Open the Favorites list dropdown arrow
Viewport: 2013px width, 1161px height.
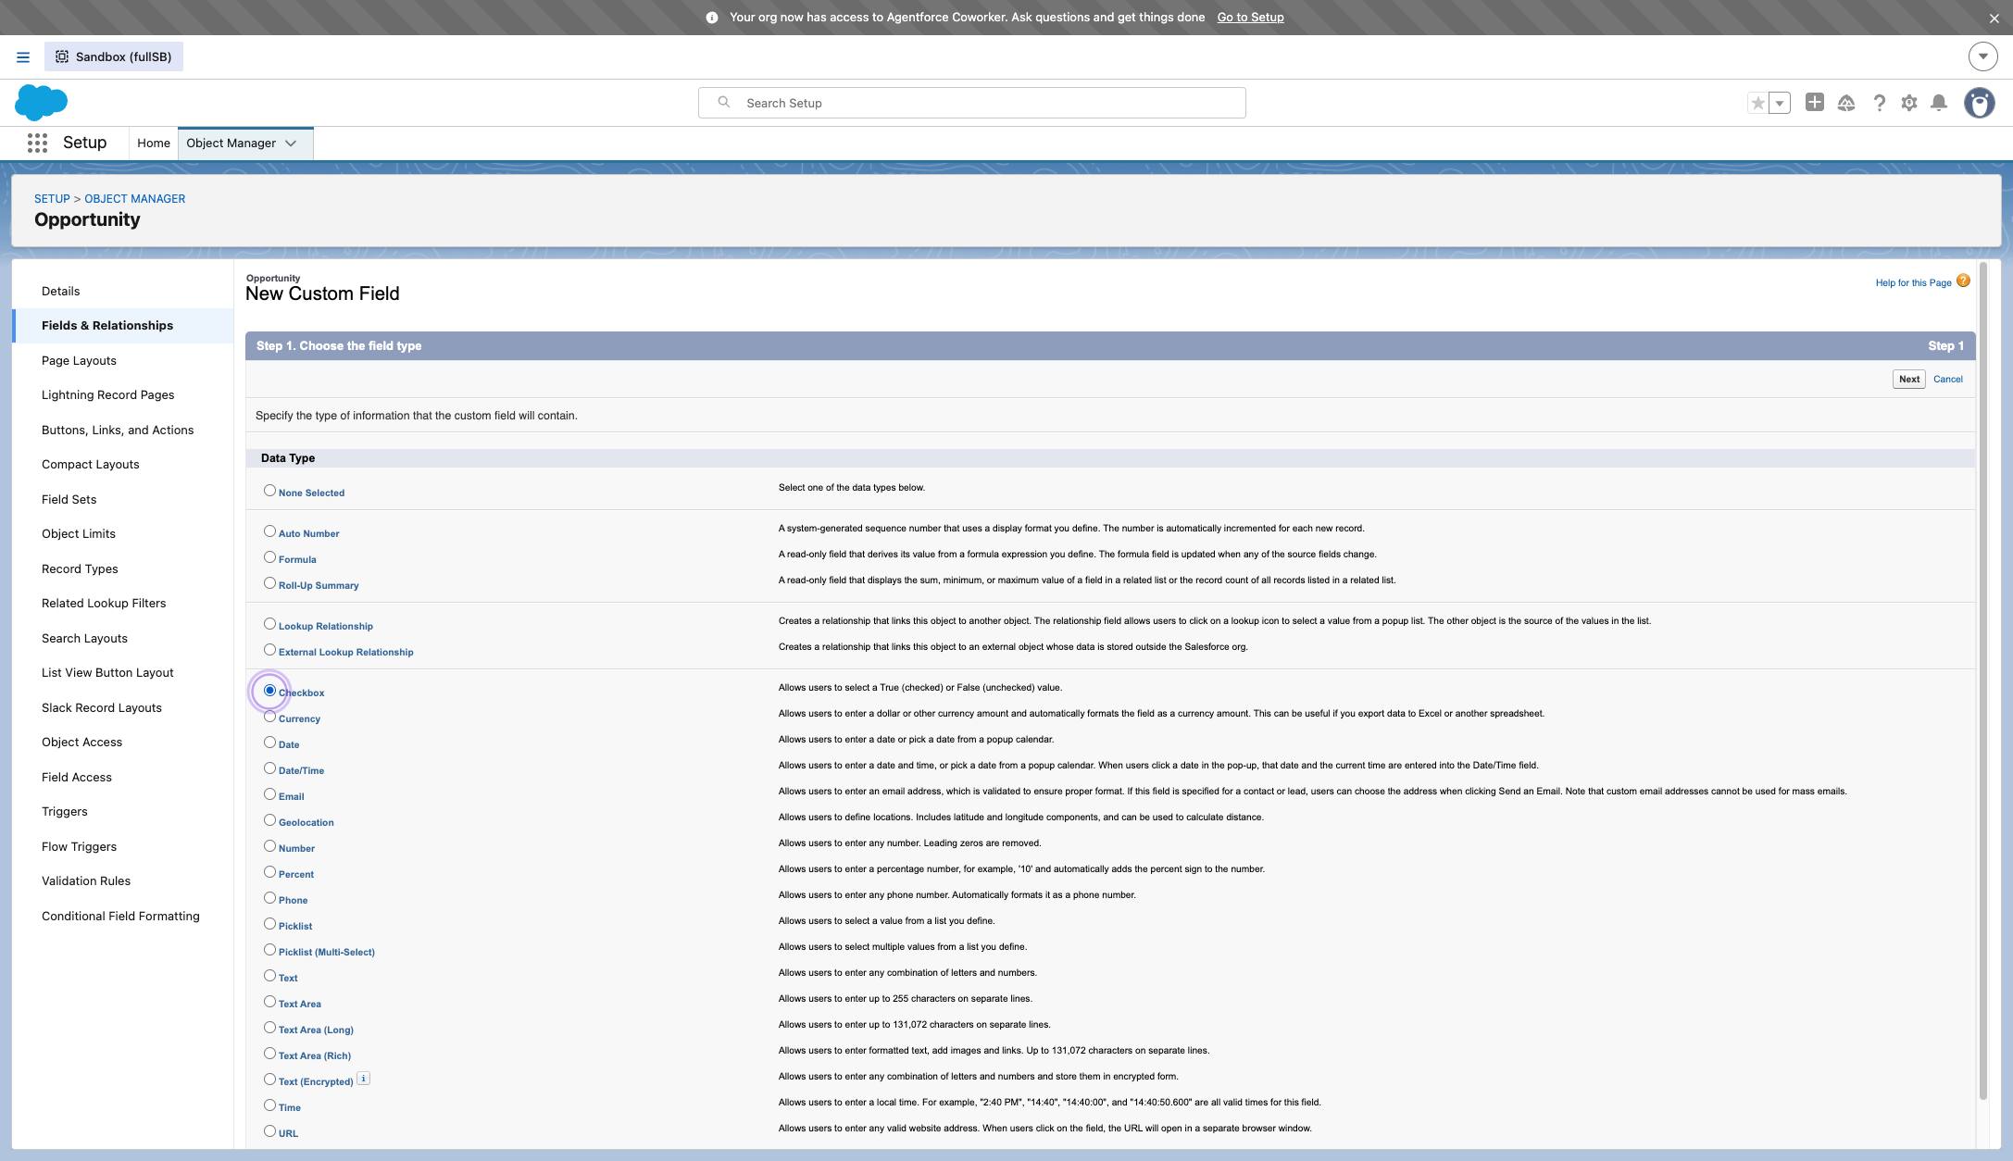(1780, 103)
